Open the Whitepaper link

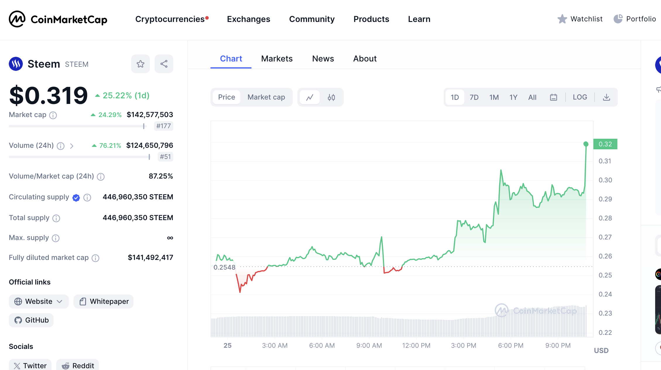coord(104,302)
